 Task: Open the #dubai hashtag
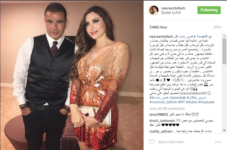click(192, 102)
